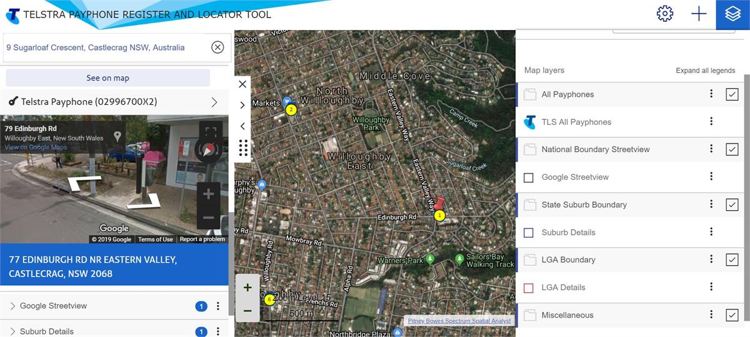The width and height of the screenshot is (750, 337).
Task: Open settings with the gear icon
Action: coord(665,14)
